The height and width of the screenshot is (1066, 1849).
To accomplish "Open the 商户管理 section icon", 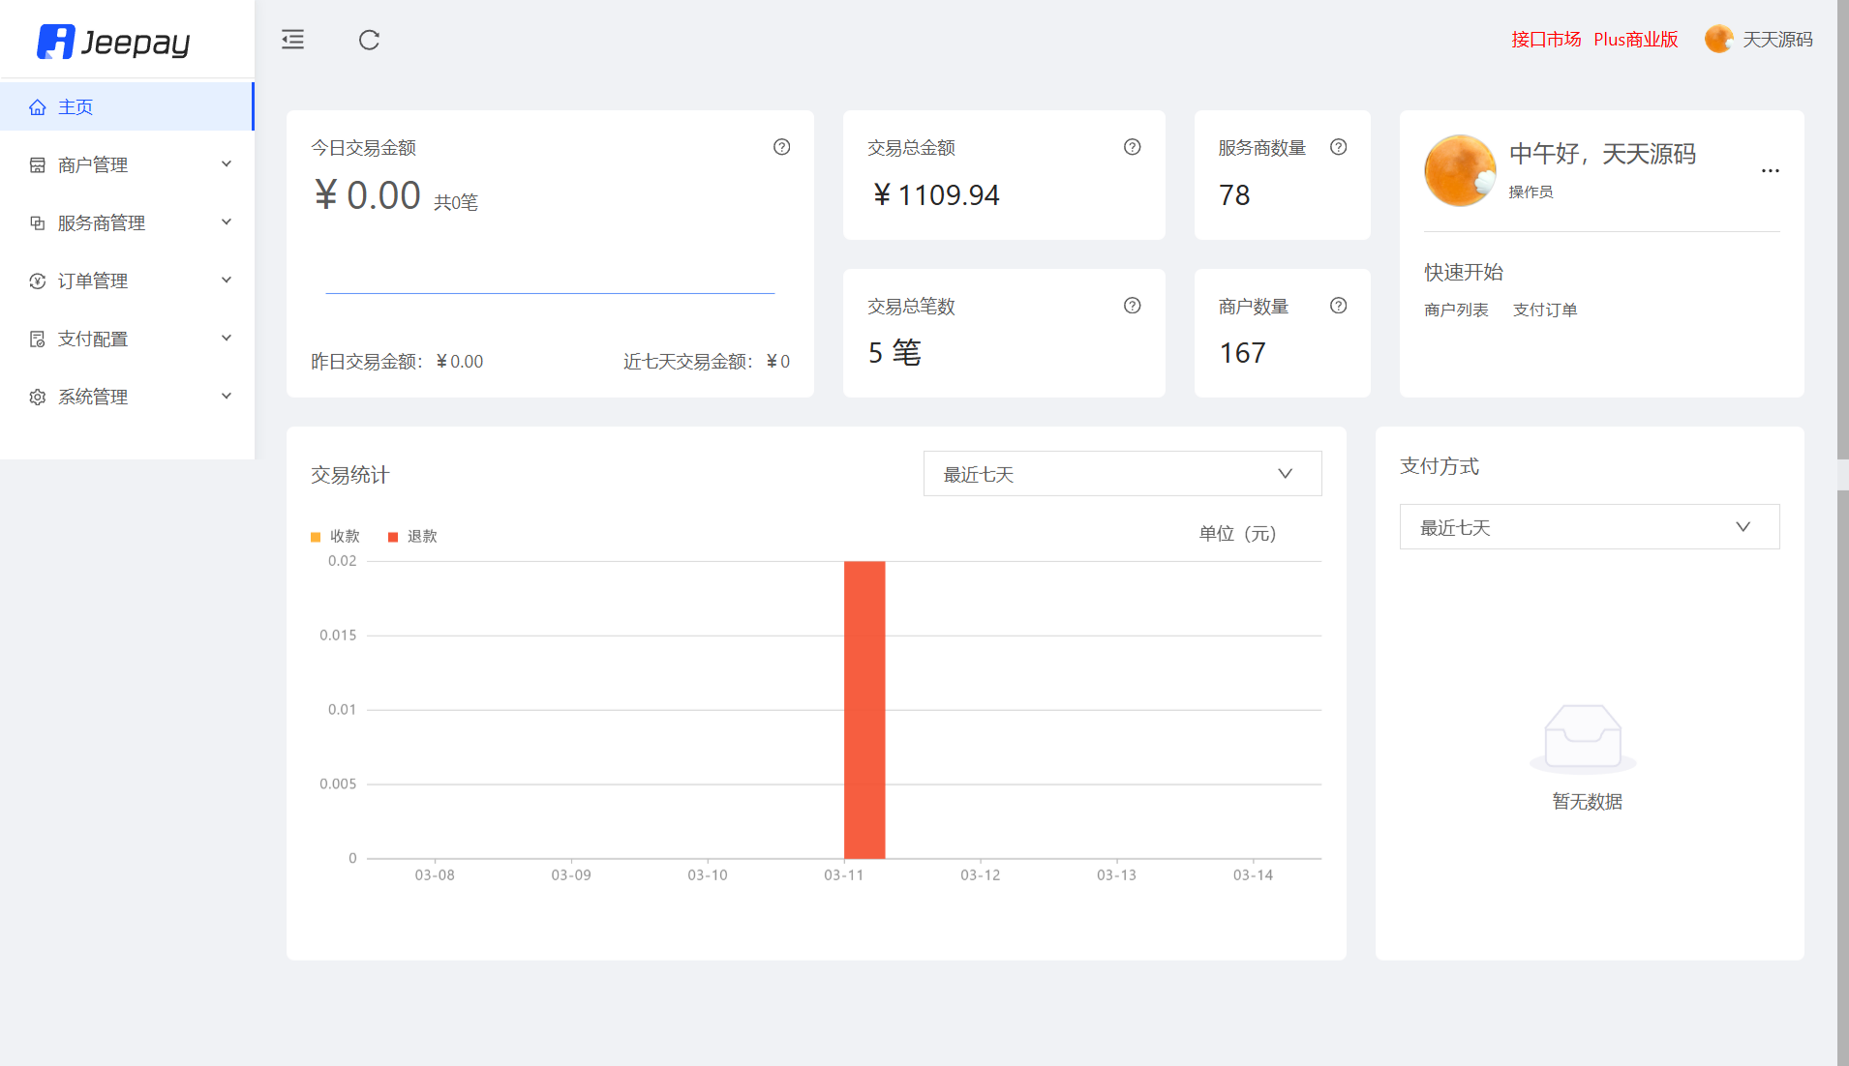I will point(38,164).
